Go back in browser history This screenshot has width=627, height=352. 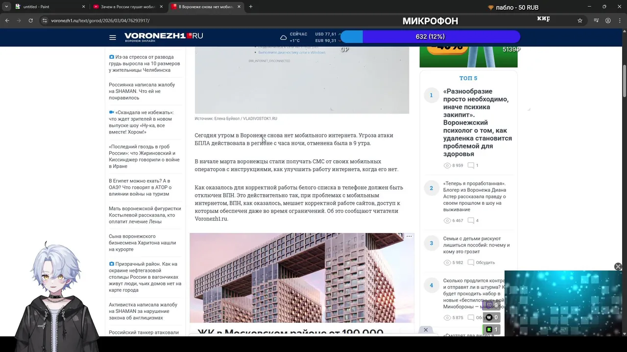point(7,21)
